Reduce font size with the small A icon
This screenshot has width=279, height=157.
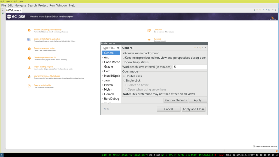pos(263,10)
